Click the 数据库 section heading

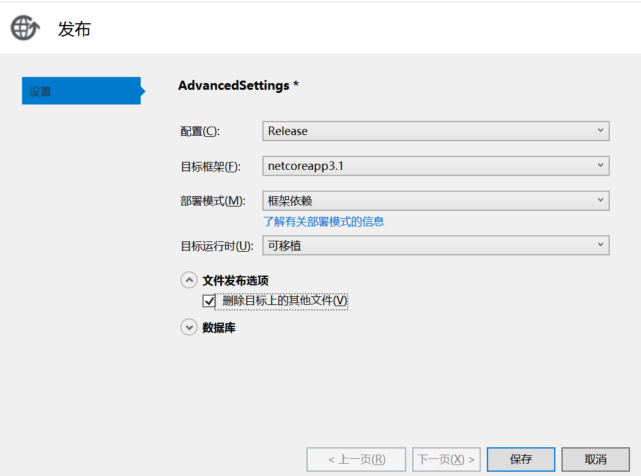coord(219,328)
